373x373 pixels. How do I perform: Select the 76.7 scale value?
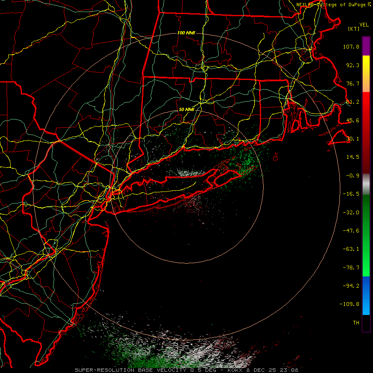click(x=353, y=83)
